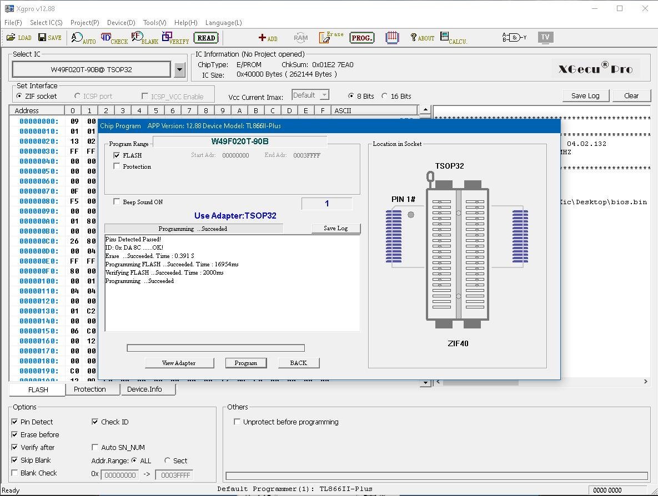The width and height of the screenshot is (658, 496).
Task: Click the LOAD file toolbar icon
Action: point(19,38)
